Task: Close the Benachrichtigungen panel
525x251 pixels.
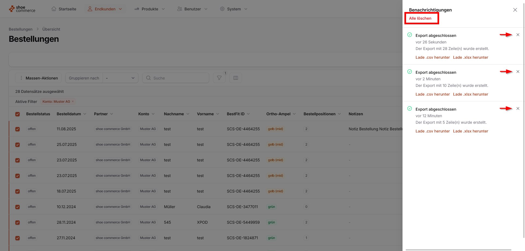Action: (x=515, y=10)
